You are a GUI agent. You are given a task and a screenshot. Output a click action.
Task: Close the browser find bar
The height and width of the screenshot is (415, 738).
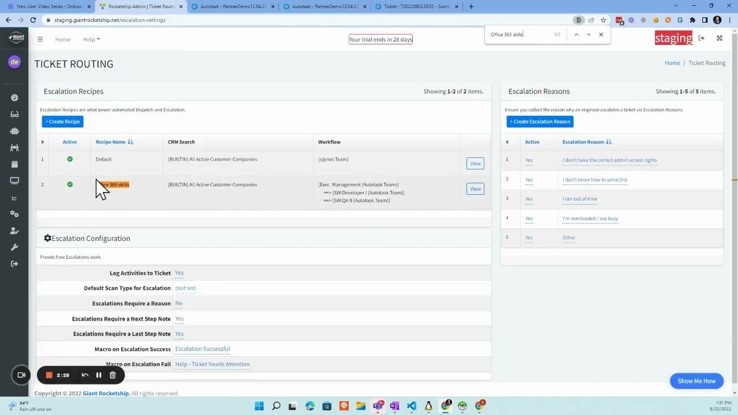tap(601, 35)
